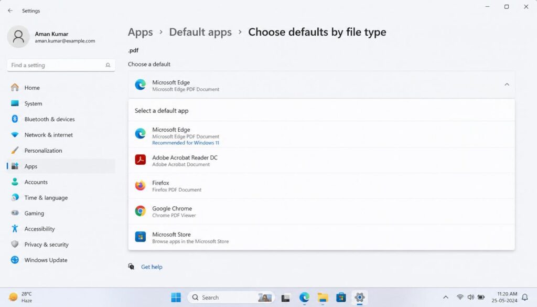Open the System settings page

click(61, 103)
